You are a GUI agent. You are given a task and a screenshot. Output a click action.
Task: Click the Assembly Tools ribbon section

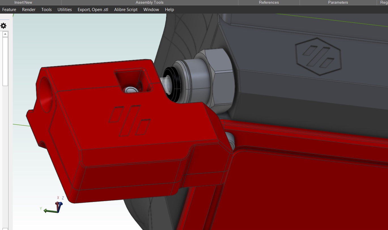(149, 2)
